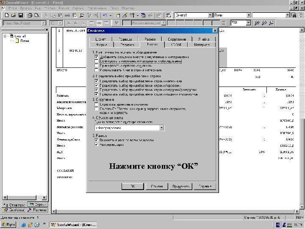This screenshot has width=305, height=229.
Task: Click the Справка help button
Action: pyautogui.click(x=205, y=186)
